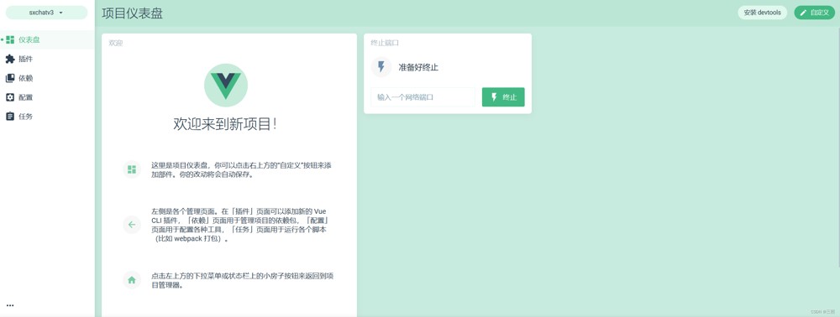
Task: Open the 插件 plugins page
Action: point(47,59)
